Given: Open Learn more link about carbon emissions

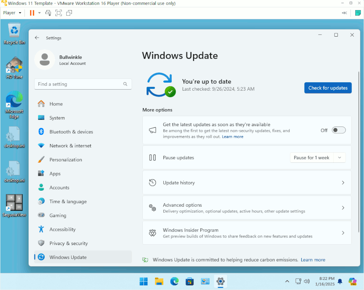Looking at the screenshot, I should point(313,260).
